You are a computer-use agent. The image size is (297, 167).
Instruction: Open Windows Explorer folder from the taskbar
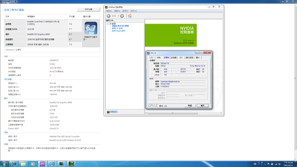coord(23,164)
